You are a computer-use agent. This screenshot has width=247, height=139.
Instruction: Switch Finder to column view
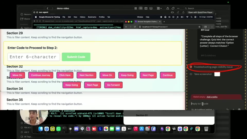coord(146,8)
